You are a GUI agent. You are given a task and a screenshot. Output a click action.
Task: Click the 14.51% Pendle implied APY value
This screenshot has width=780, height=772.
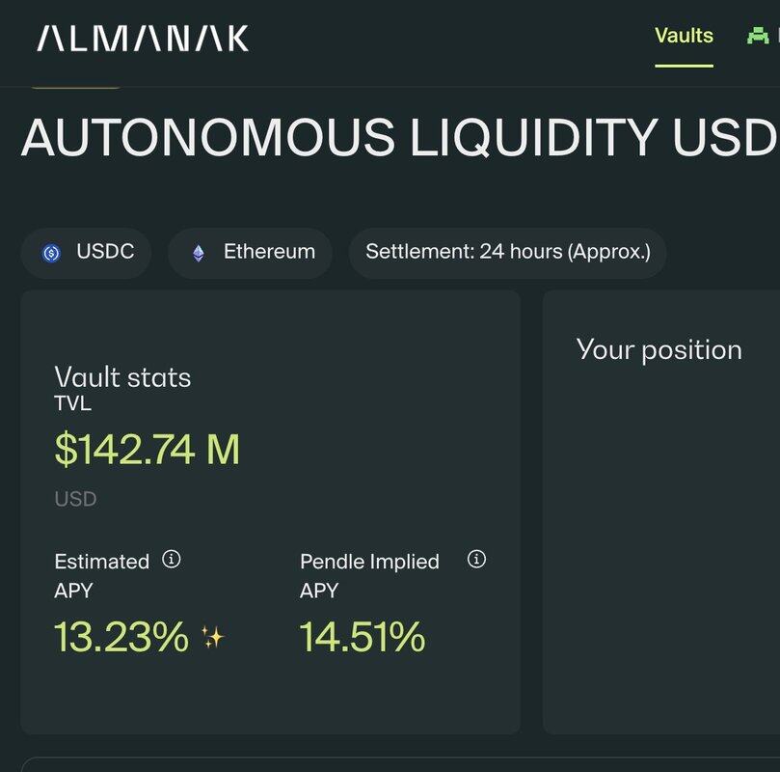pos(362,637)
